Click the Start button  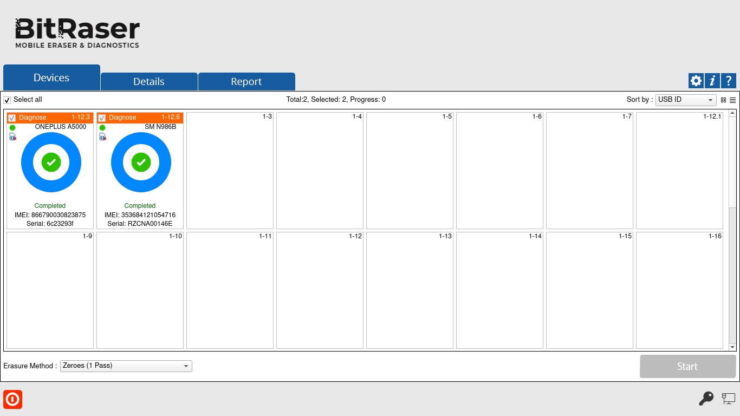coord(687,367)
